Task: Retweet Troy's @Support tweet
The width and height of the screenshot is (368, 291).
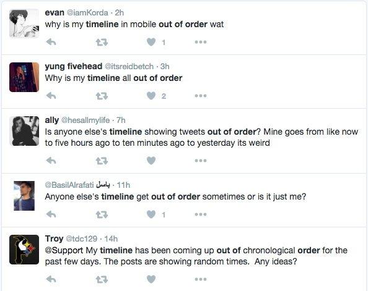Action: [x=102, y=279]
